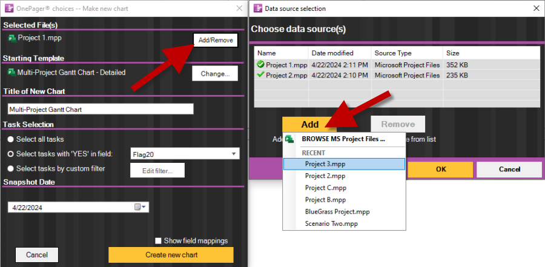Click the green circle checkmark on the Project 1.mpp row
Image resolution: width=545 pixels, height=267 pixels.
coord(260,64)
